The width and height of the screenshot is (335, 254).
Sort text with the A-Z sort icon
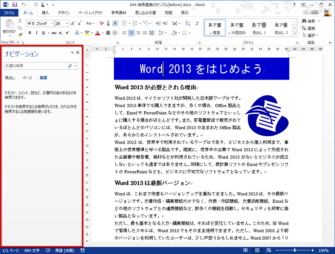pyautogui.click(x=188, y=23)
